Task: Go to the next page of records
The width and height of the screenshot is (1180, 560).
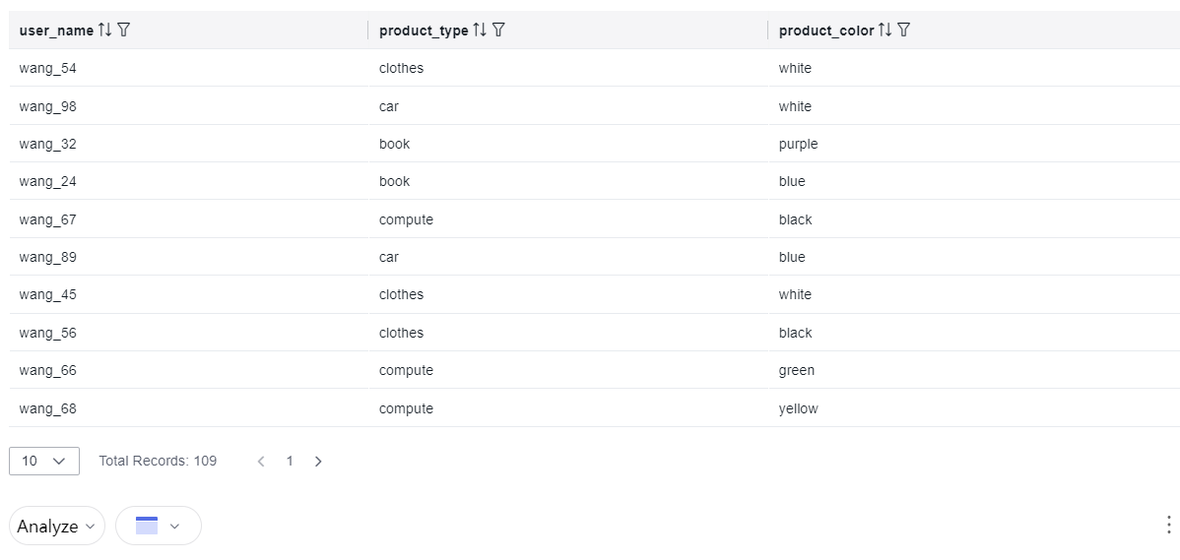Action: 318,462
